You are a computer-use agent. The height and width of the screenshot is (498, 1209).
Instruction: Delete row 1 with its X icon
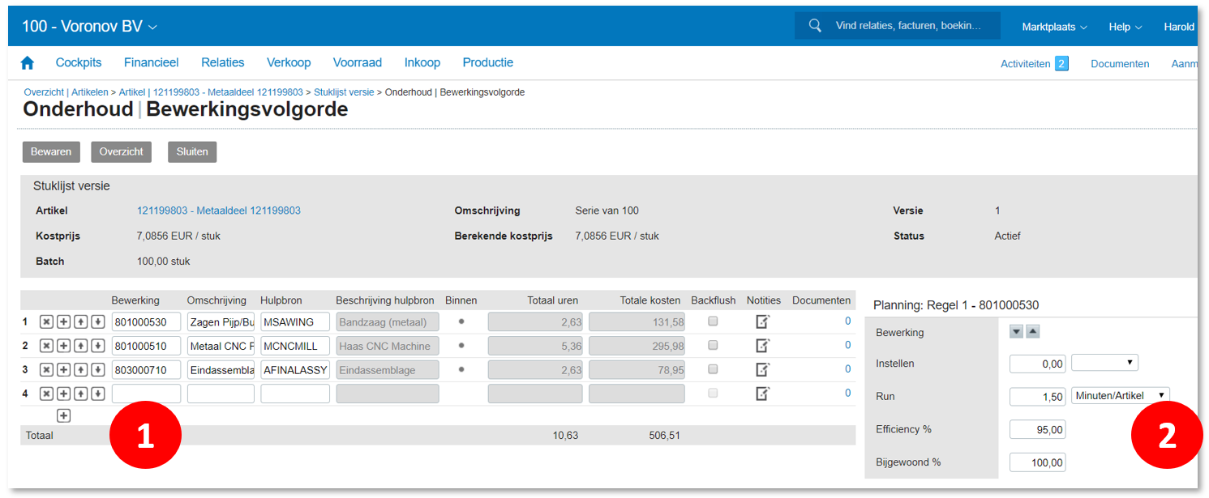point(46,322)
